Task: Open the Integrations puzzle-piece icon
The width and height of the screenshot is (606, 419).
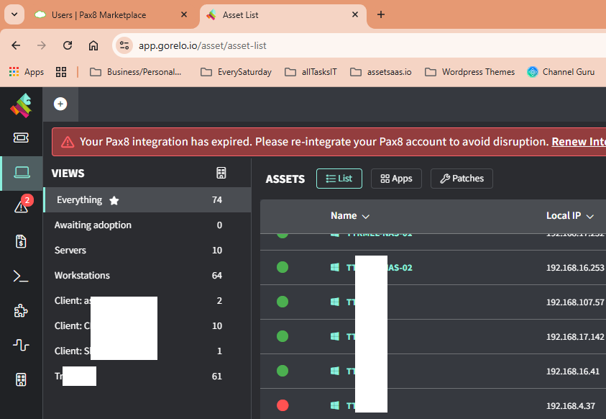Action: pyautogui.click(x=21, y=310)
